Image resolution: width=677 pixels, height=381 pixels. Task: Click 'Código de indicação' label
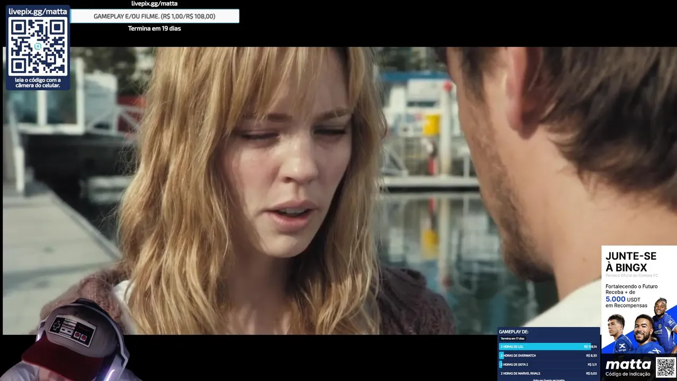point(628,374)
